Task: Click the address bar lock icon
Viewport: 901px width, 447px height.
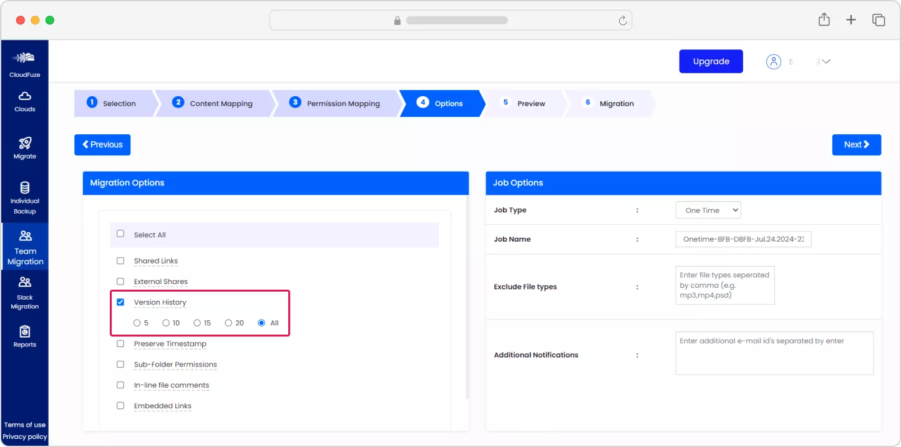Action: click(x=397, y=21)
